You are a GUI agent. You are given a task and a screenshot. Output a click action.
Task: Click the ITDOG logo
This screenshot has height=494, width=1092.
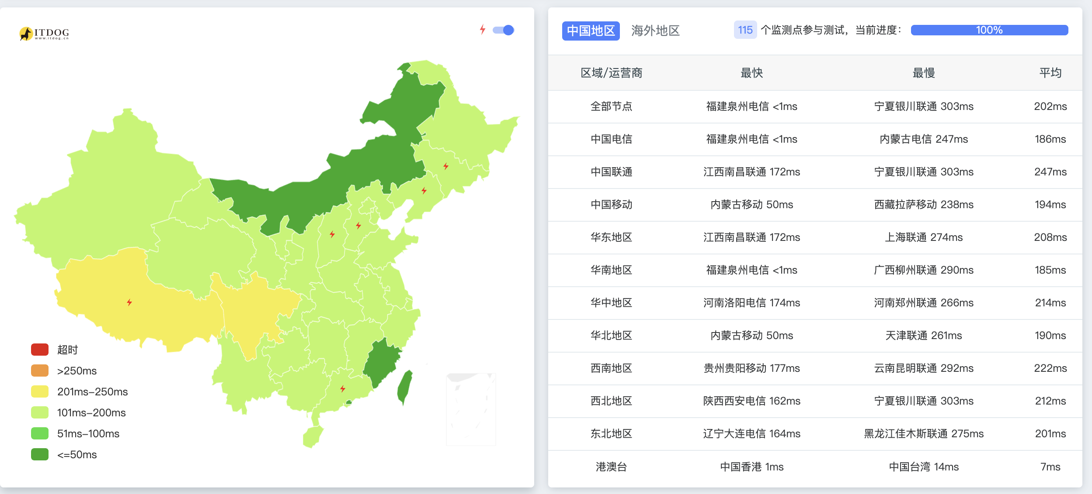pyautogui.click(x=45, y=33)
